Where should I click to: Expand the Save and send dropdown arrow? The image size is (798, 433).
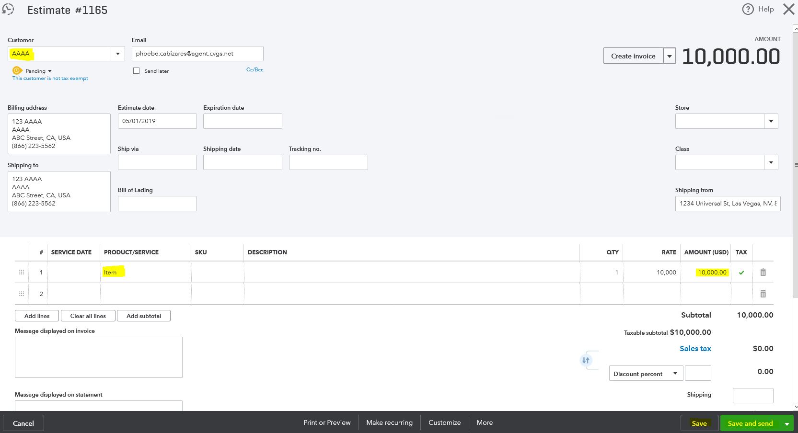coord(788,423)
